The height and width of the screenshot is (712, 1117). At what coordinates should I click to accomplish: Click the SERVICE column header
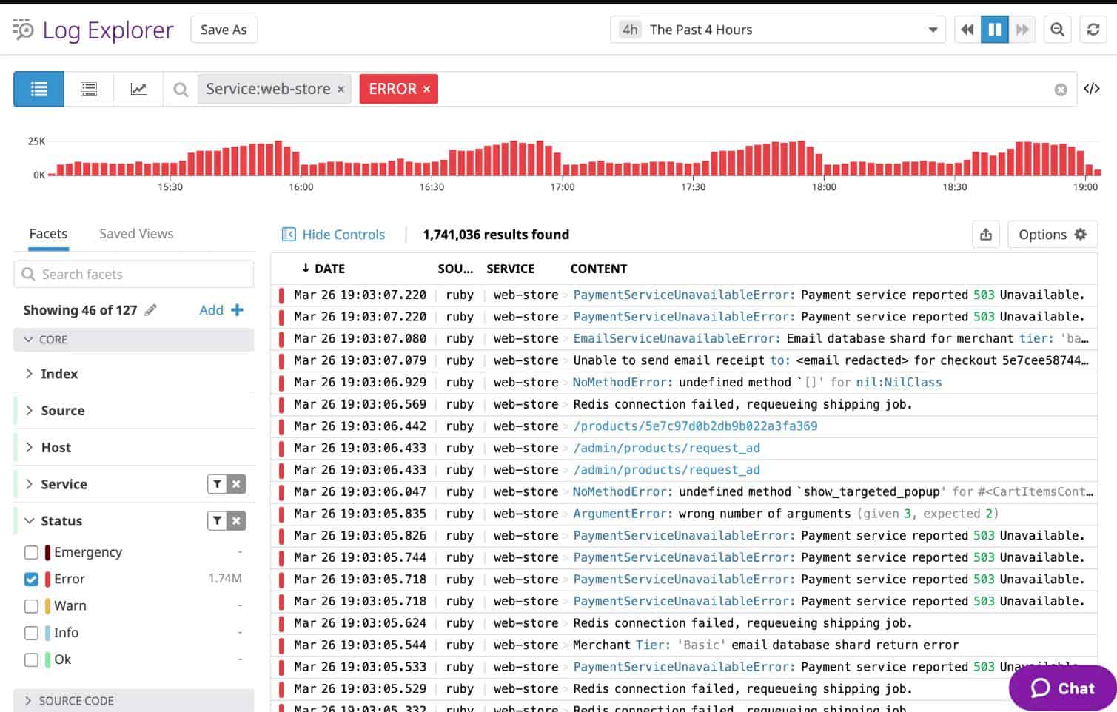pos(510,269)
